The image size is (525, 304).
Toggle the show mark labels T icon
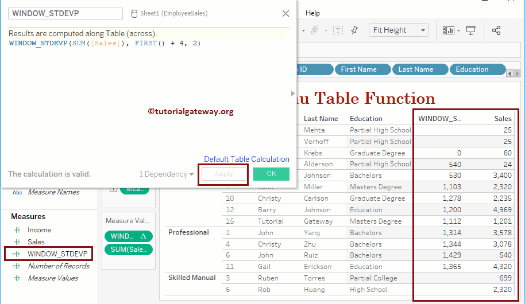tap(338, 30)
